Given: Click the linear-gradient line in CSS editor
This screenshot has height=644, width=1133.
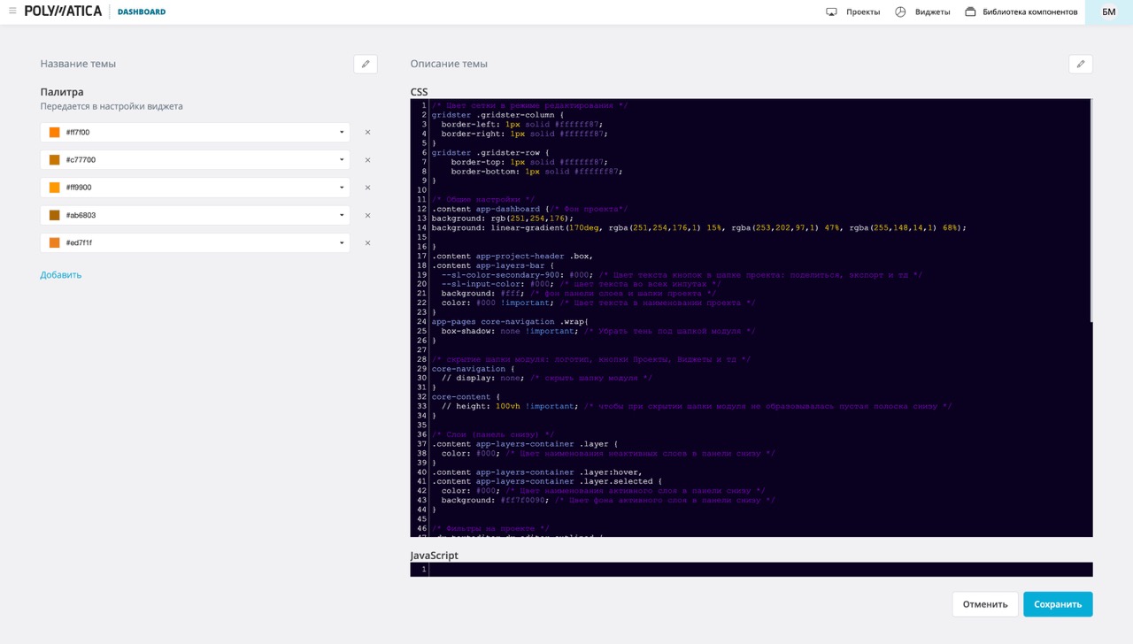Looking at the screenshot, I should 698,228.
